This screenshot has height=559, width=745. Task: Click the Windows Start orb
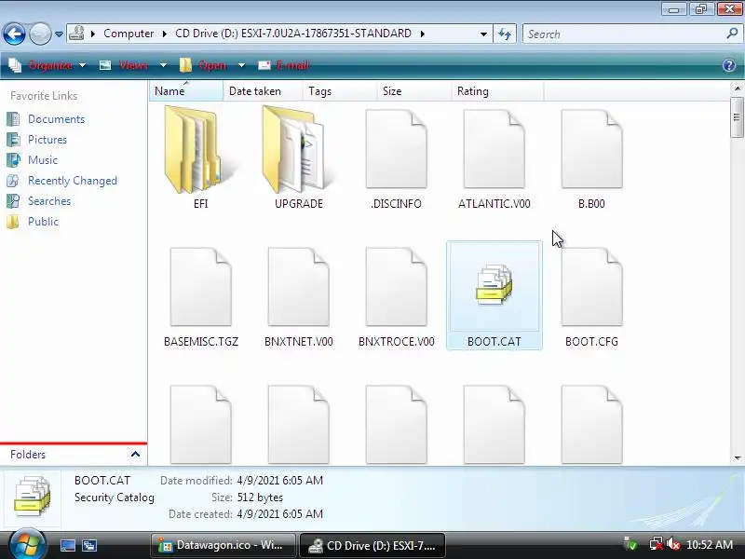[28, 545]
